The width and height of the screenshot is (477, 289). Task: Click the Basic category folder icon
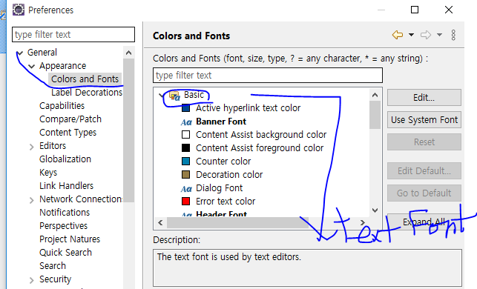click(x=174, y=96)
